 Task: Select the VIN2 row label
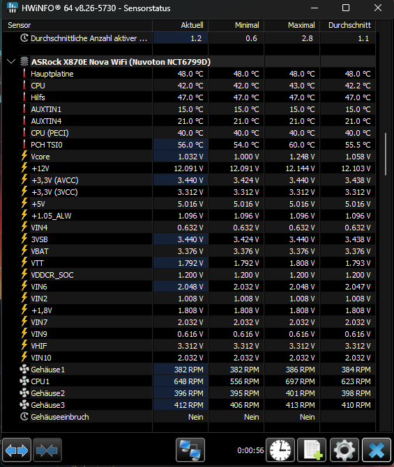[x=39, y=299]
